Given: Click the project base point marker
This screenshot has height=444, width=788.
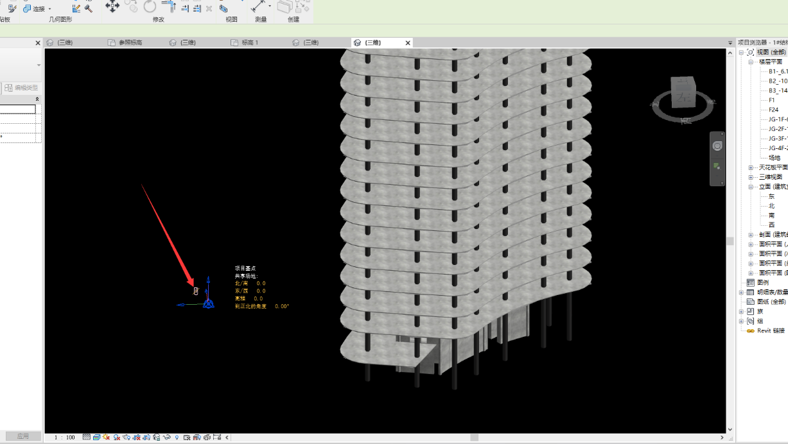Looking at the screenshot, I should [208, 303].
